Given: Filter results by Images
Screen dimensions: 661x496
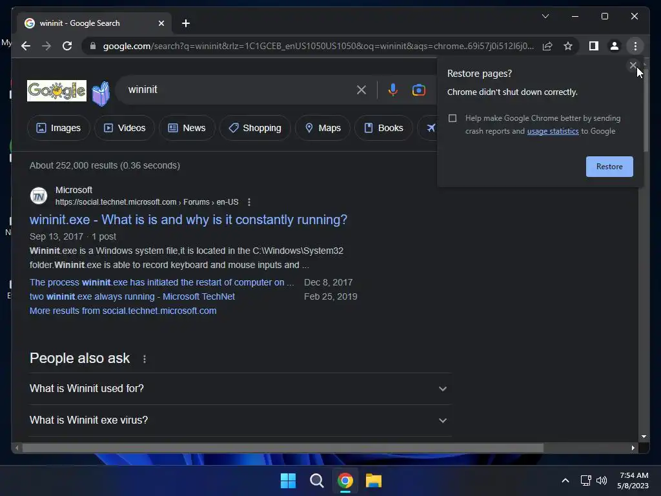Looking at the screenshot, I should 59,128.
